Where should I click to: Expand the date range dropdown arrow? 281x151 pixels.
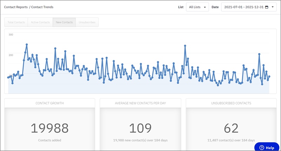(273, 7)
